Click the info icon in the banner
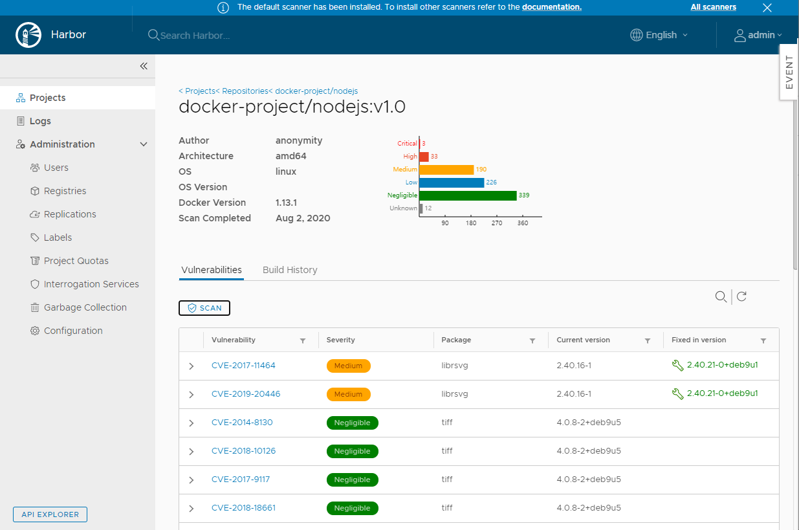Image resolution: width=799 pixels, height=530 pixels. click(223, 8)
